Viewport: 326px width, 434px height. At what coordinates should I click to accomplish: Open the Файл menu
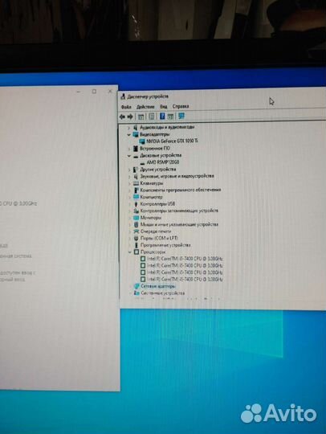pyautogui.click(x=126, y=107)
